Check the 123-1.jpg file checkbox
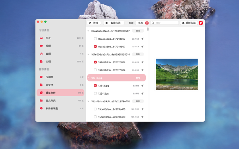Image resolution: width=239 pixels, height=149 pixels. [95, 93]
